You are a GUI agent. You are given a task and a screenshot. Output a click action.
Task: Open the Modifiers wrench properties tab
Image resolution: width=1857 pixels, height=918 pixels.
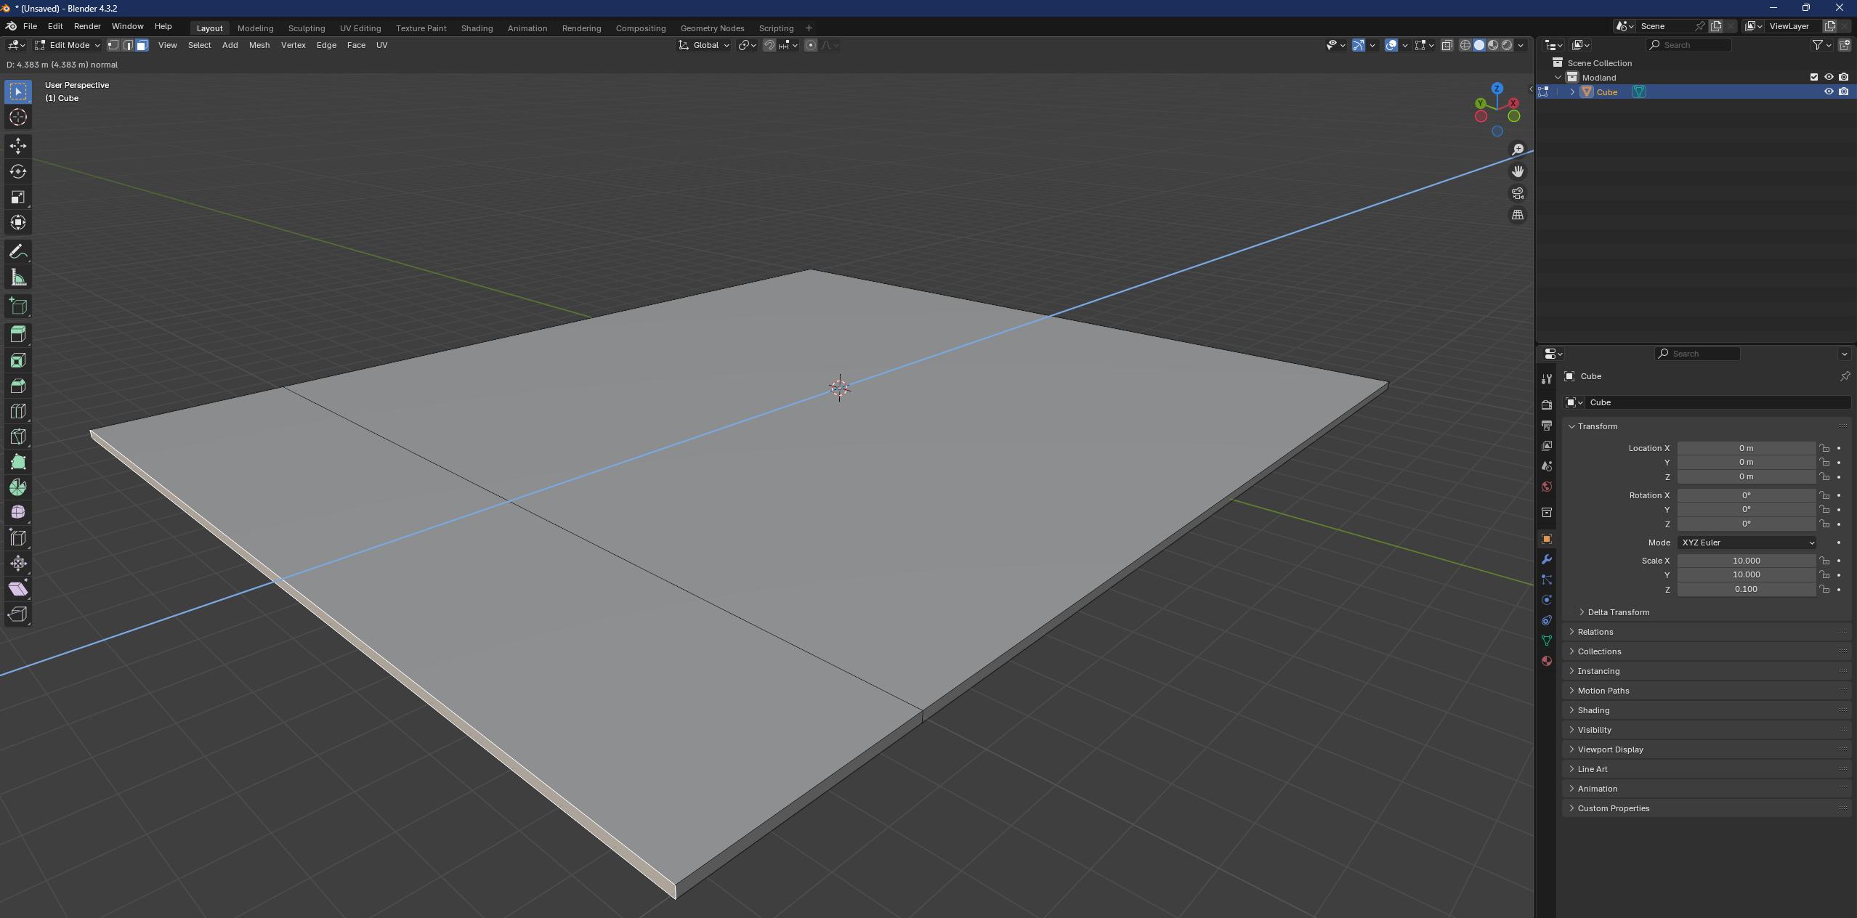1547,559
